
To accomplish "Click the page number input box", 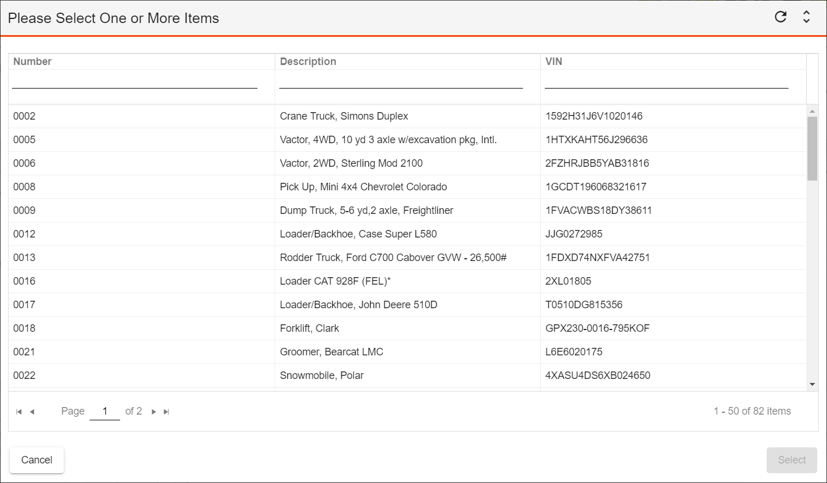I will click(105, 412).
